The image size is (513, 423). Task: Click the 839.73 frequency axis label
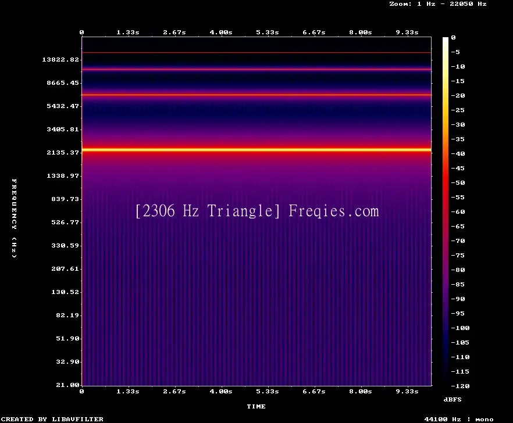(x=65, y=199)
